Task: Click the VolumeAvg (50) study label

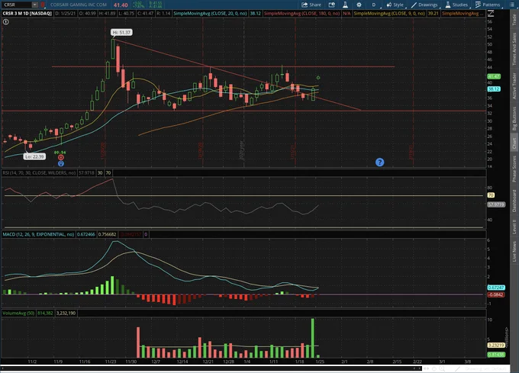Action: (x=18, y=313)
